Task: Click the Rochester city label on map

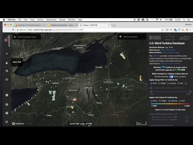Action: tap(70, 78)
